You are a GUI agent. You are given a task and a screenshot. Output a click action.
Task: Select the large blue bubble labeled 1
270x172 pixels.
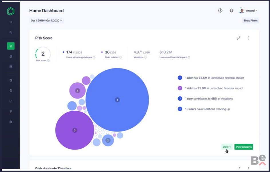point(117,100)
